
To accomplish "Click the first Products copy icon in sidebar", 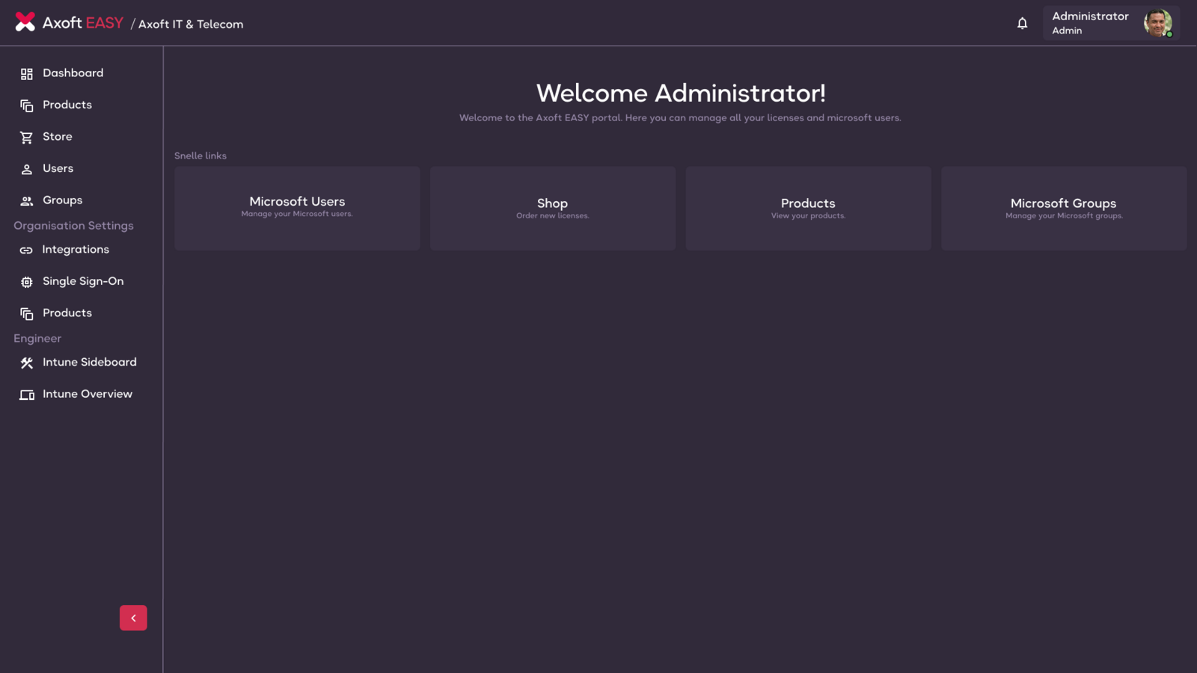I will 27,106.
